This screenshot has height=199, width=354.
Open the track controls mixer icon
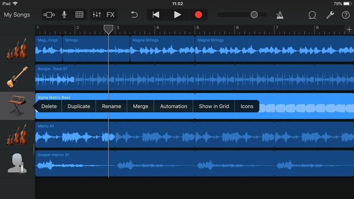96,15
